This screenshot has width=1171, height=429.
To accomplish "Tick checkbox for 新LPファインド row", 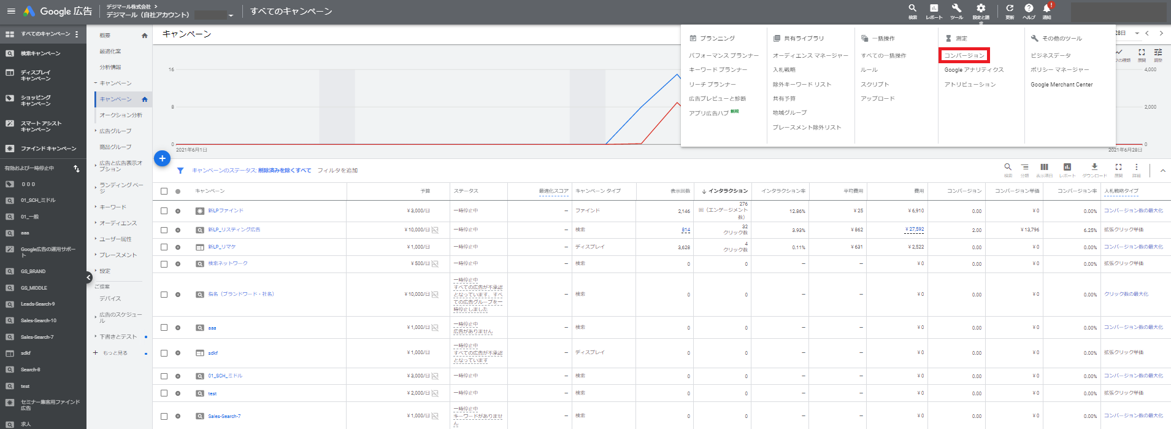I will coord(164,211).
